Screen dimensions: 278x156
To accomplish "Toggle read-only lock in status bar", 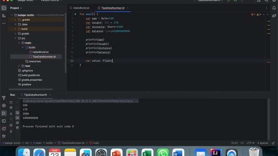I will [x=273, y=143].
